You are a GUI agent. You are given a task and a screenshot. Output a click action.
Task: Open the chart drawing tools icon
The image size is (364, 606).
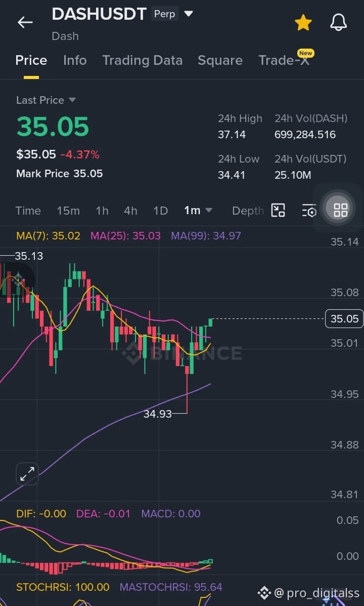278,210
